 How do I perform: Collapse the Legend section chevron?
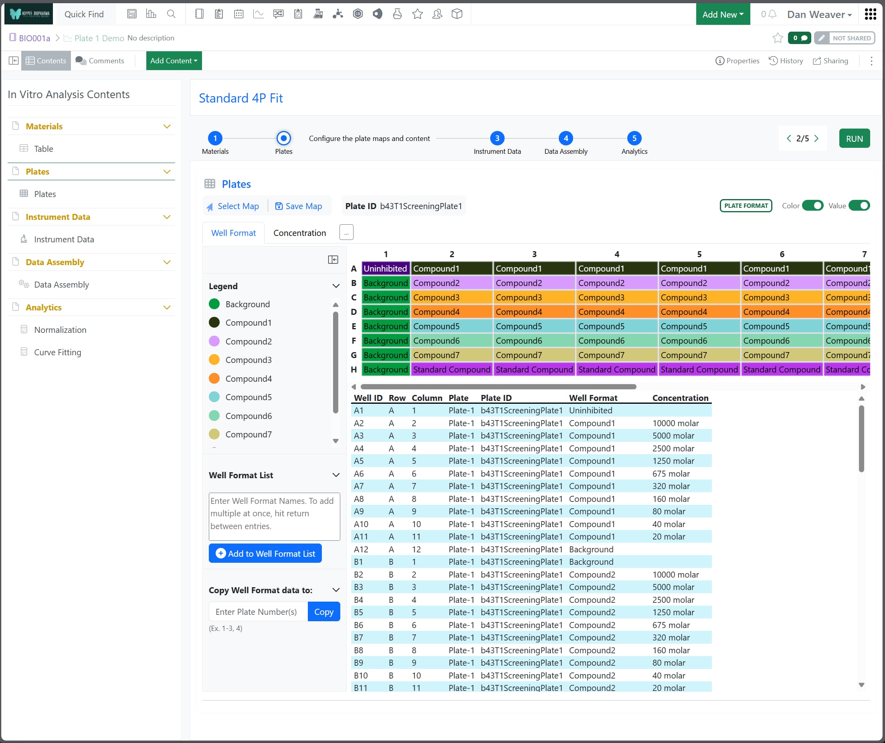tap(336, 286)
